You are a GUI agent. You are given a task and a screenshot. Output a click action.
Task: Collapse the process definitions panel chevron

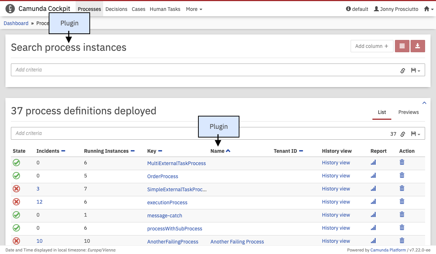[424, 103]
